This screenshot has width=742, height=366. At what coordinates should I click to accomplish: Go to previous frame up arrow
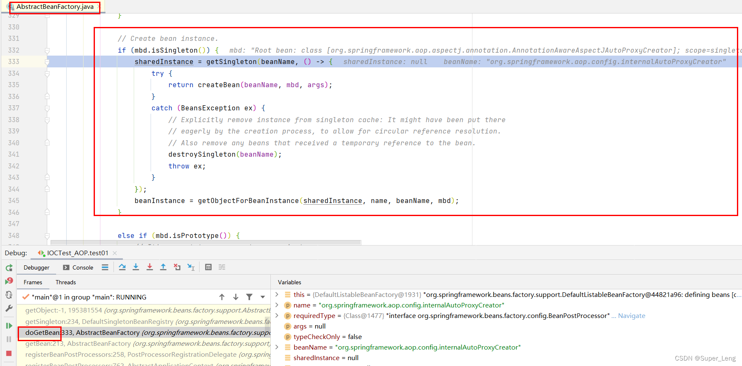(x=222, y=297)
